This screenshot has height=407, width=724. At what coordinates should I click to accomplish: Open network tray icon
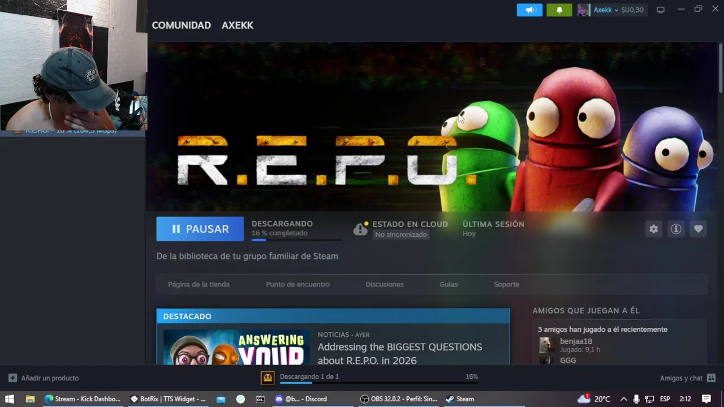tap(649, 399)
